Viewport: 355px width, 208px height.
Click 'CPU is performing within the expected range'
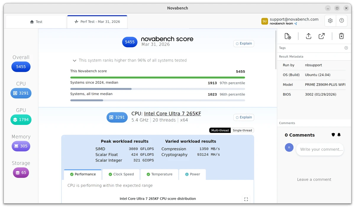[x=110, y=186]
